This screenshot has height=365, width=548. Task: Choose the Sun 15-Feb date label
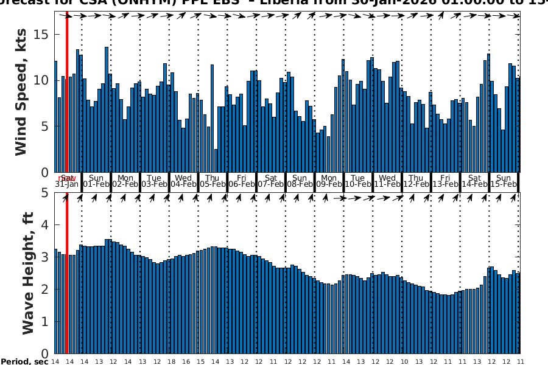[x=504, y=181]
